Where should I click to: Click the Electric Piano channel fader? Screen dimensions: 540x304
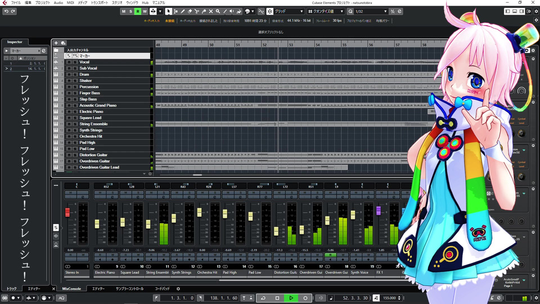click(97, 223)
